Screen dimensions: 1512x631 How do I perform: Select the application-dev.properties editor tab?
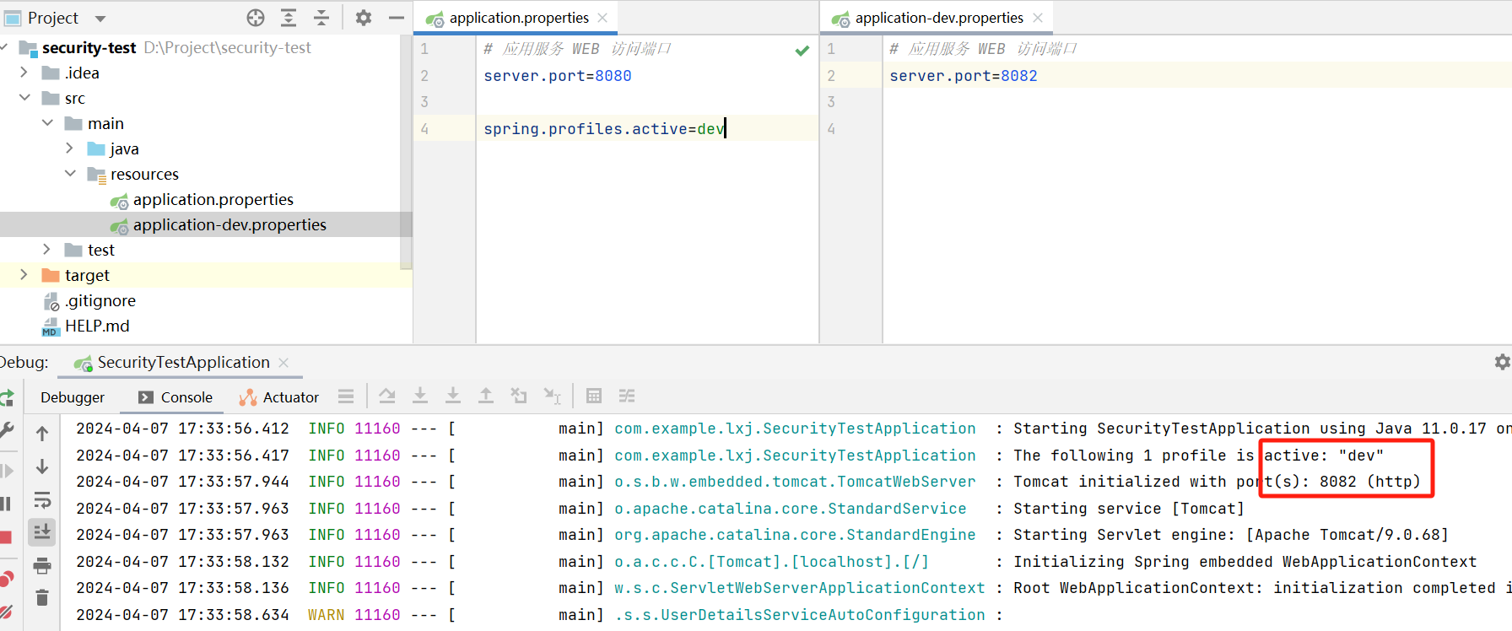938,18
